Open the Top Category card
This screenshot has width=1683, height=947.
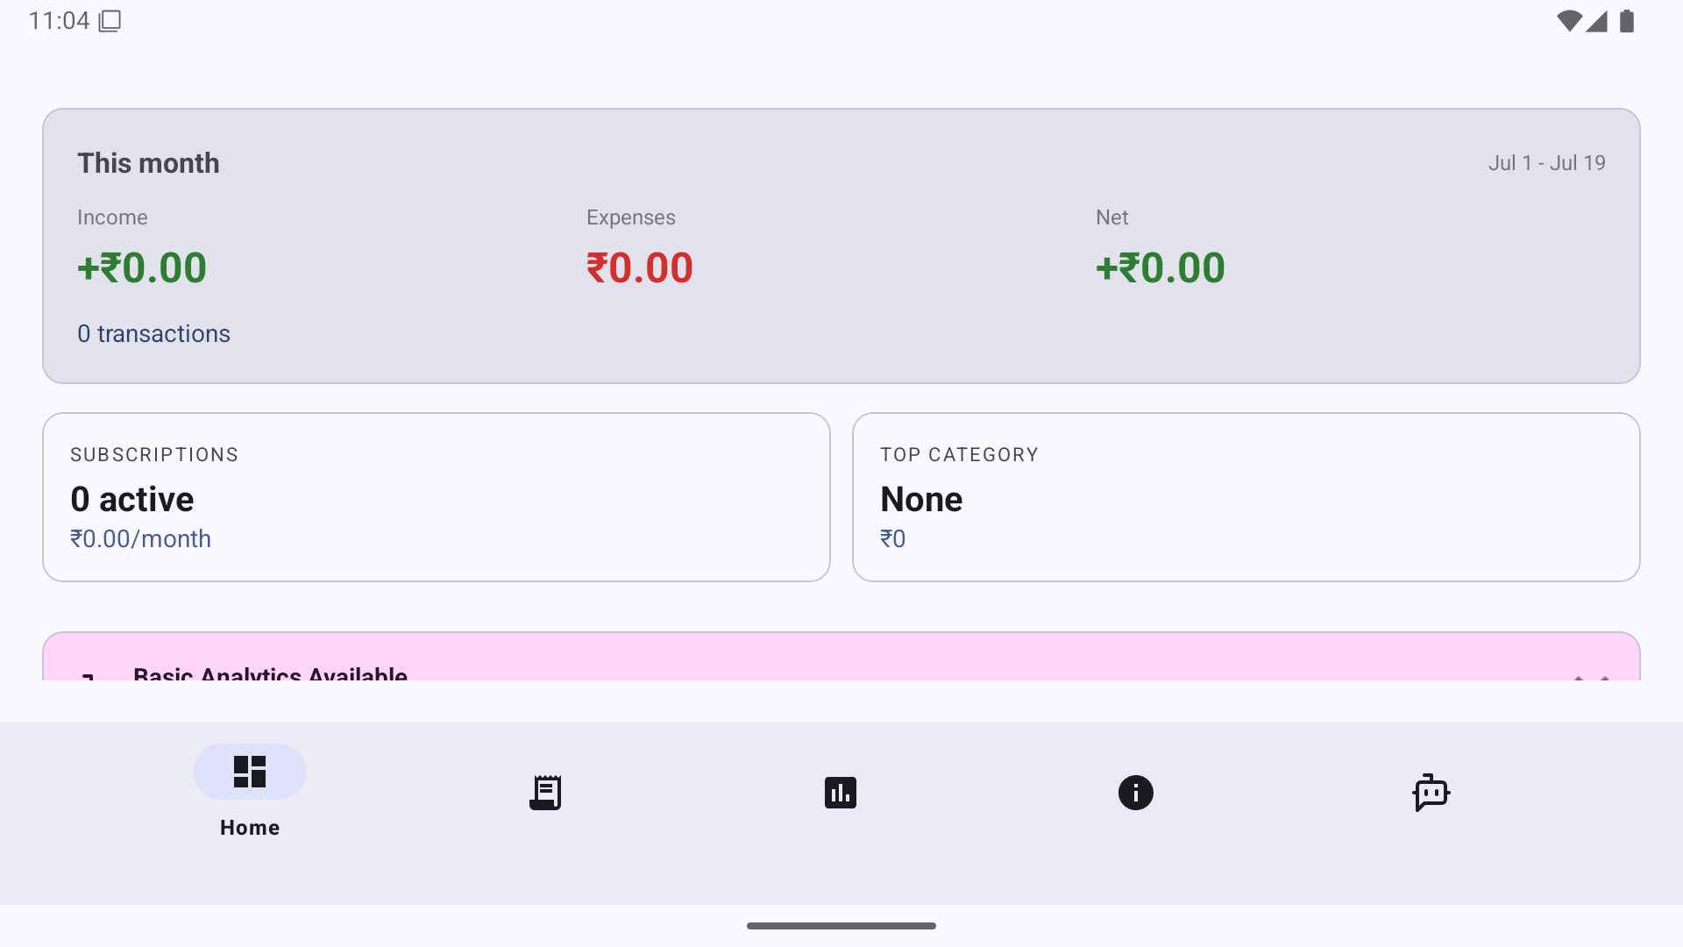pyautogui.click(x=1246, y=497)
